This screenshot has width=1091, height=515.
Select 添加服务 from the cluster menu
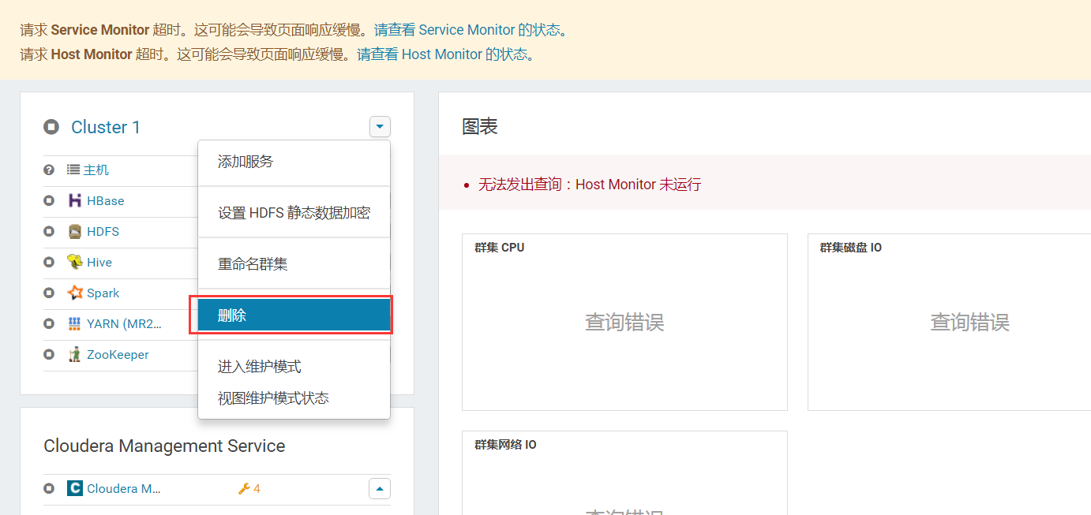tap(294, 162)
